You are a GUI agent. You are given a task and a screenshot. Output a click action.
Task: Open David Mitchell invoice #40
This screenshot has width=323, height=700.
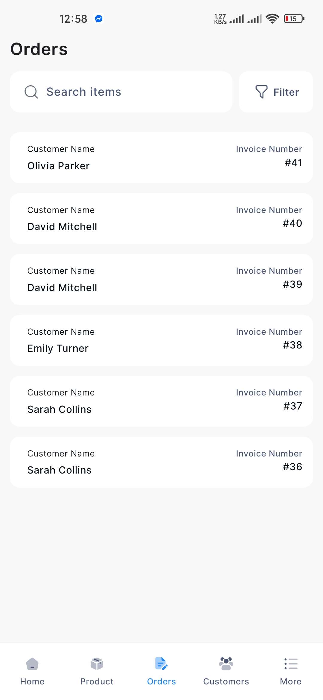point(161,219)
